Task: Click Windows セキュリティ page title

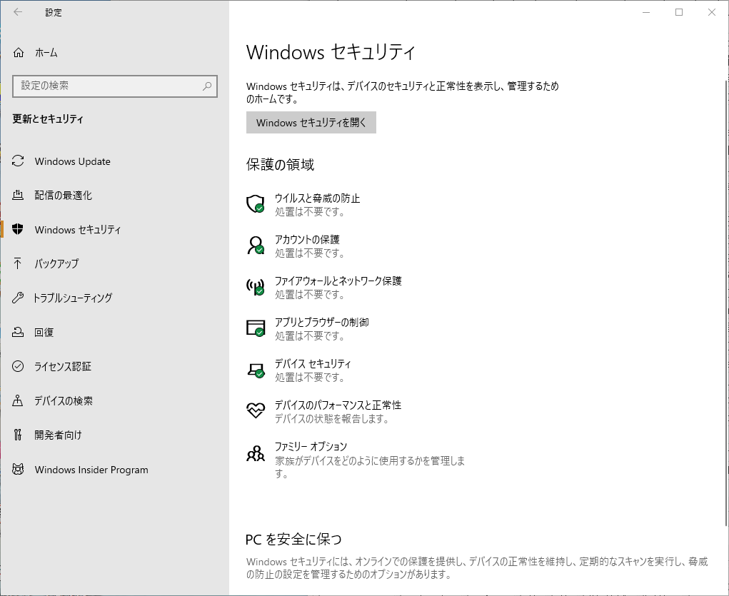Action: (331, 52)
